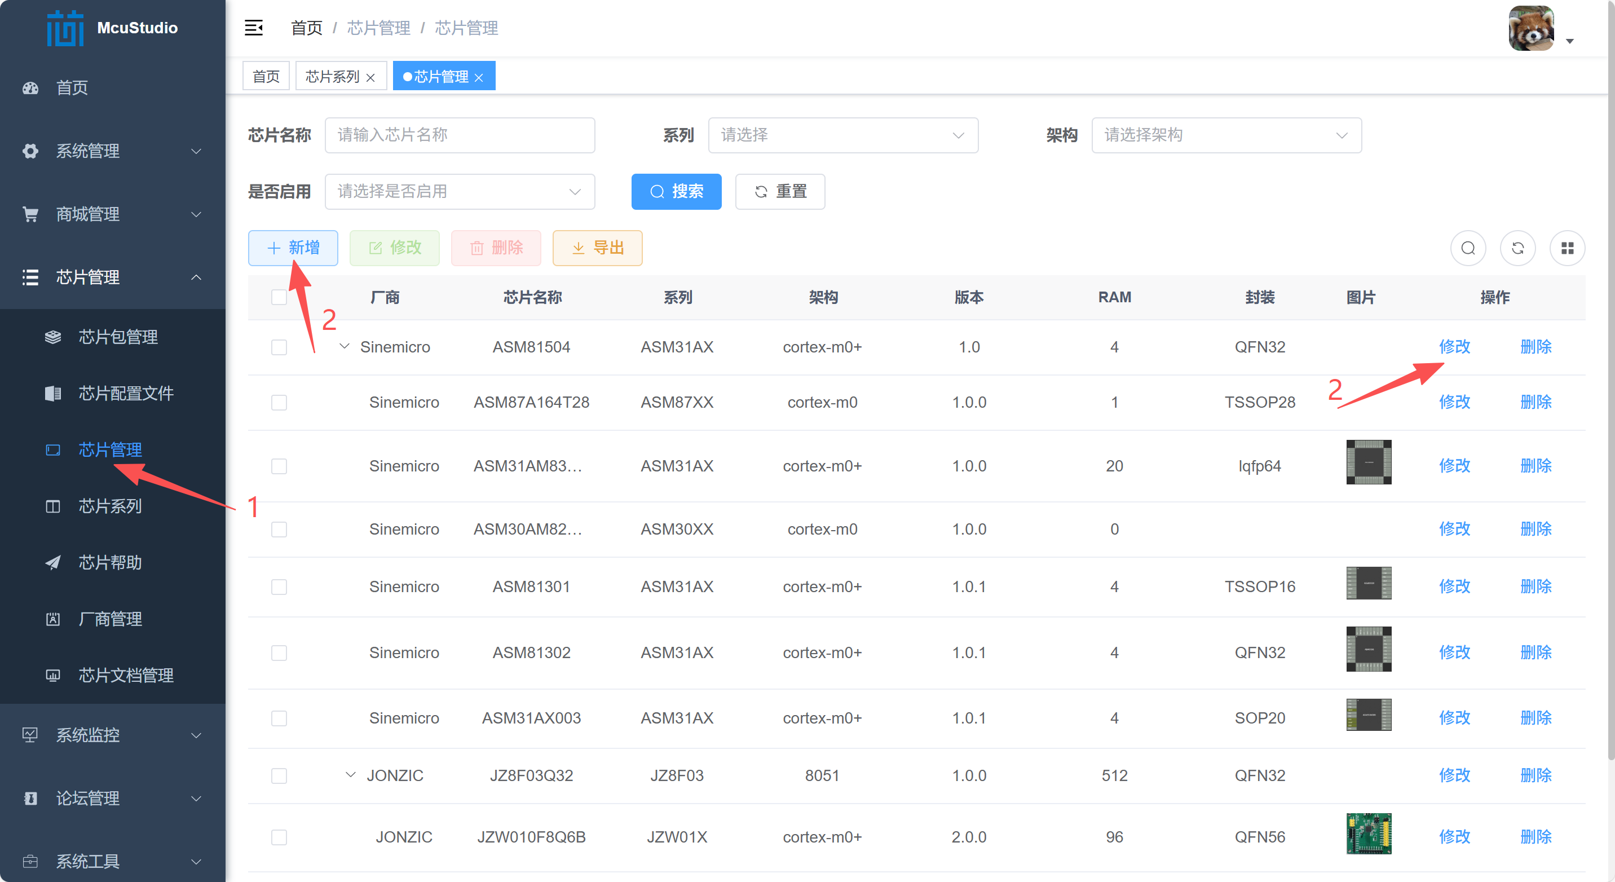This screenshot has height=882, width=1615.
Task: Close the 芯片系列 tab
Action: coord(370,77)
